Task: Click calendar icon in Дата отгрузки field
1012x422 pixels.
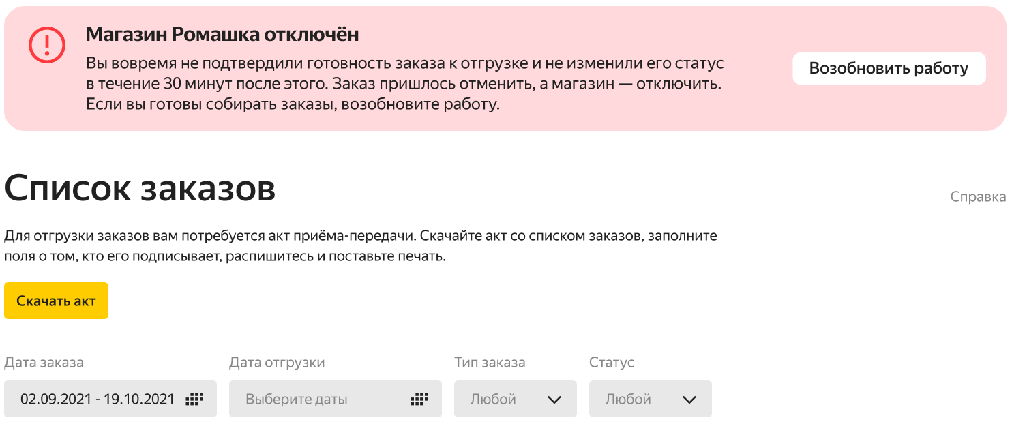Action: click(419, 399)
